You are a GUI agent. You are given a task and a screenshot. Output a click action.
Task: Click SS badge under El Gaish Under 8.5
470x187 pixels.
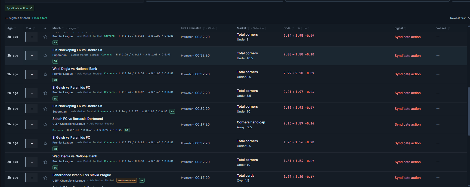click(55, 99)
